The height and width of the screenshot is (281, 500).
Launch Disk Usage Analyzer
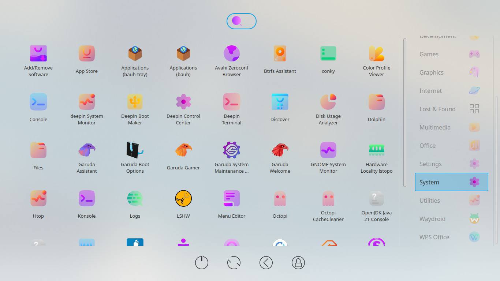click(328, 109)
